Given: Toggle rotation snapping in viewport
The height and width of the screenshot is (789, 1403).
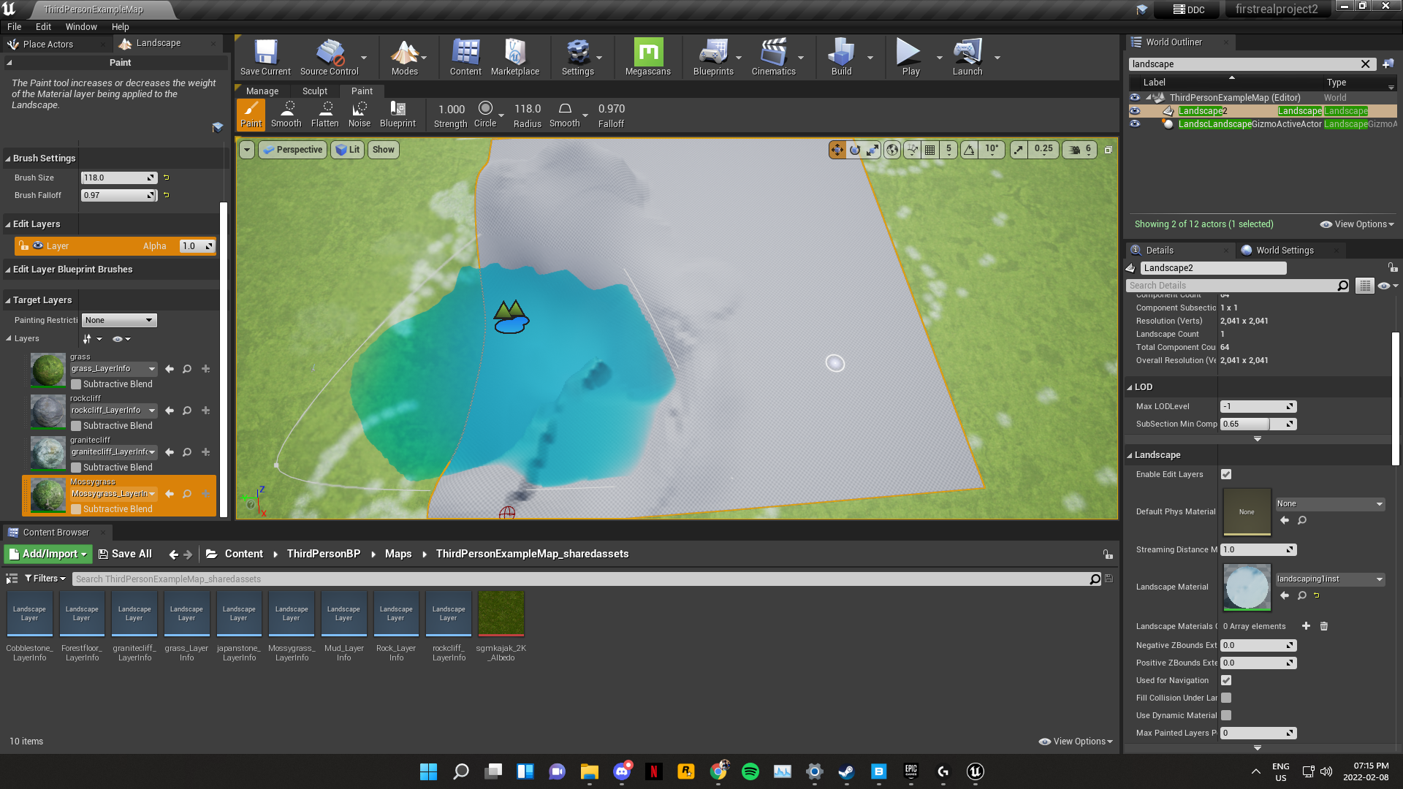Looking at the screenshot, I should point(969,150).
